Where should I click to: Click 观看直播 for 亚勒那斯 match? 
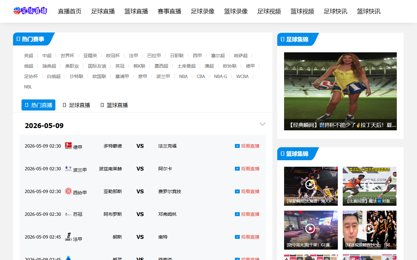247,191
